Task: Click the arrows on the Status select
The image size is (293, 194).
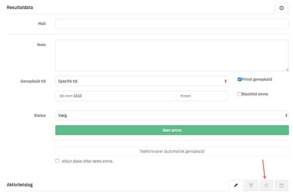Action: [286, 116]
